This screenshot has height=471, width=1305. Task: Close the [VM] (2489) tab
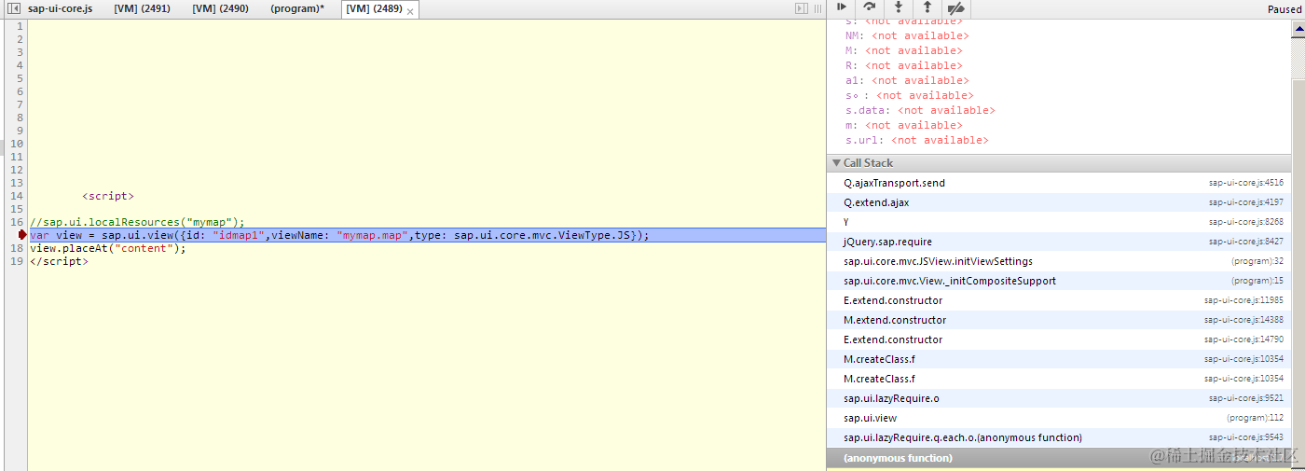410,11
